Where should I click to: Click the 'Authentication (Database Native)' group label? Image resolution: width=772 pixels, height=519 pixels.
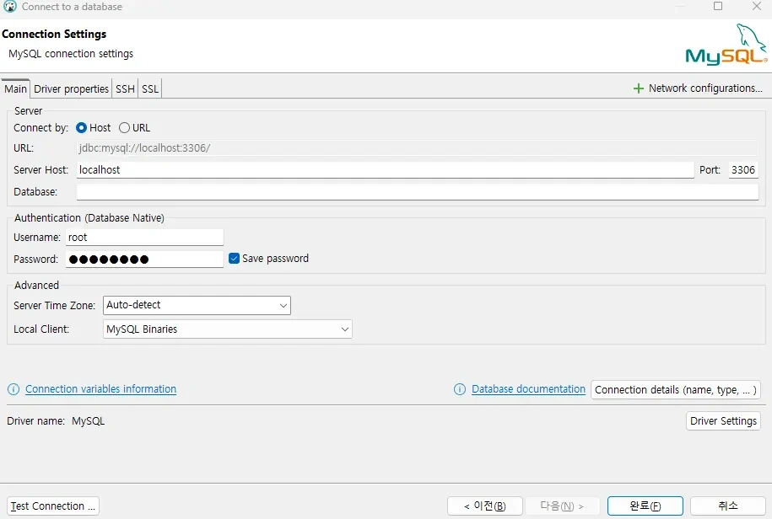point(89,217)
